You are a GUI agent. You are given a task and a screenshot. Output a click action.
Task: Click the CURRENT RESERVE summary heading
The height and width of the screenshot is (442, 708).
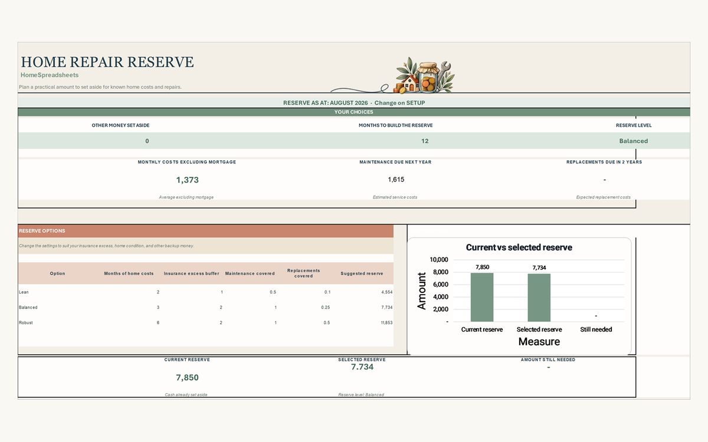tap(187, 359)
